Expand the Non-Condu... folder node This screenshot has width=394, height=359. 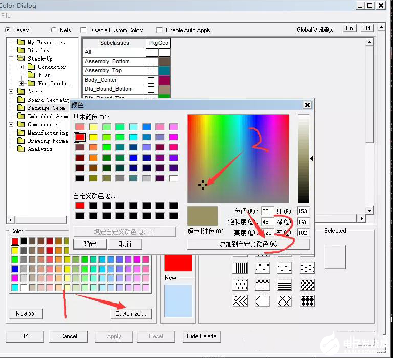(x=22, y=83)
